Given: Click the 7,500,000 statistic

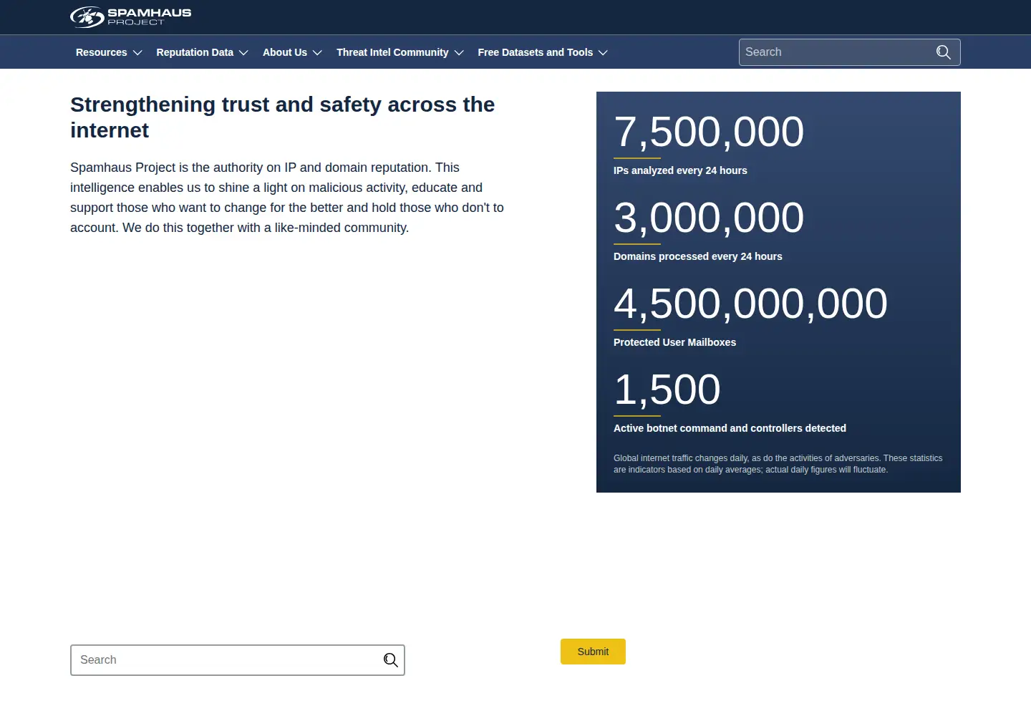Looking at the screenshot, I should point(709,132).
